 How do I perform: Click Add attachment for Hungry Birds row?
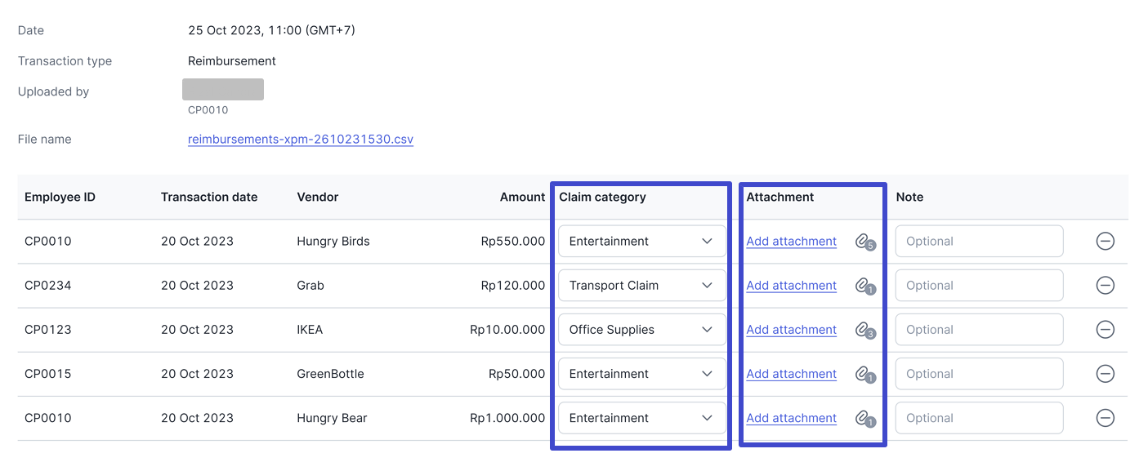791,242
